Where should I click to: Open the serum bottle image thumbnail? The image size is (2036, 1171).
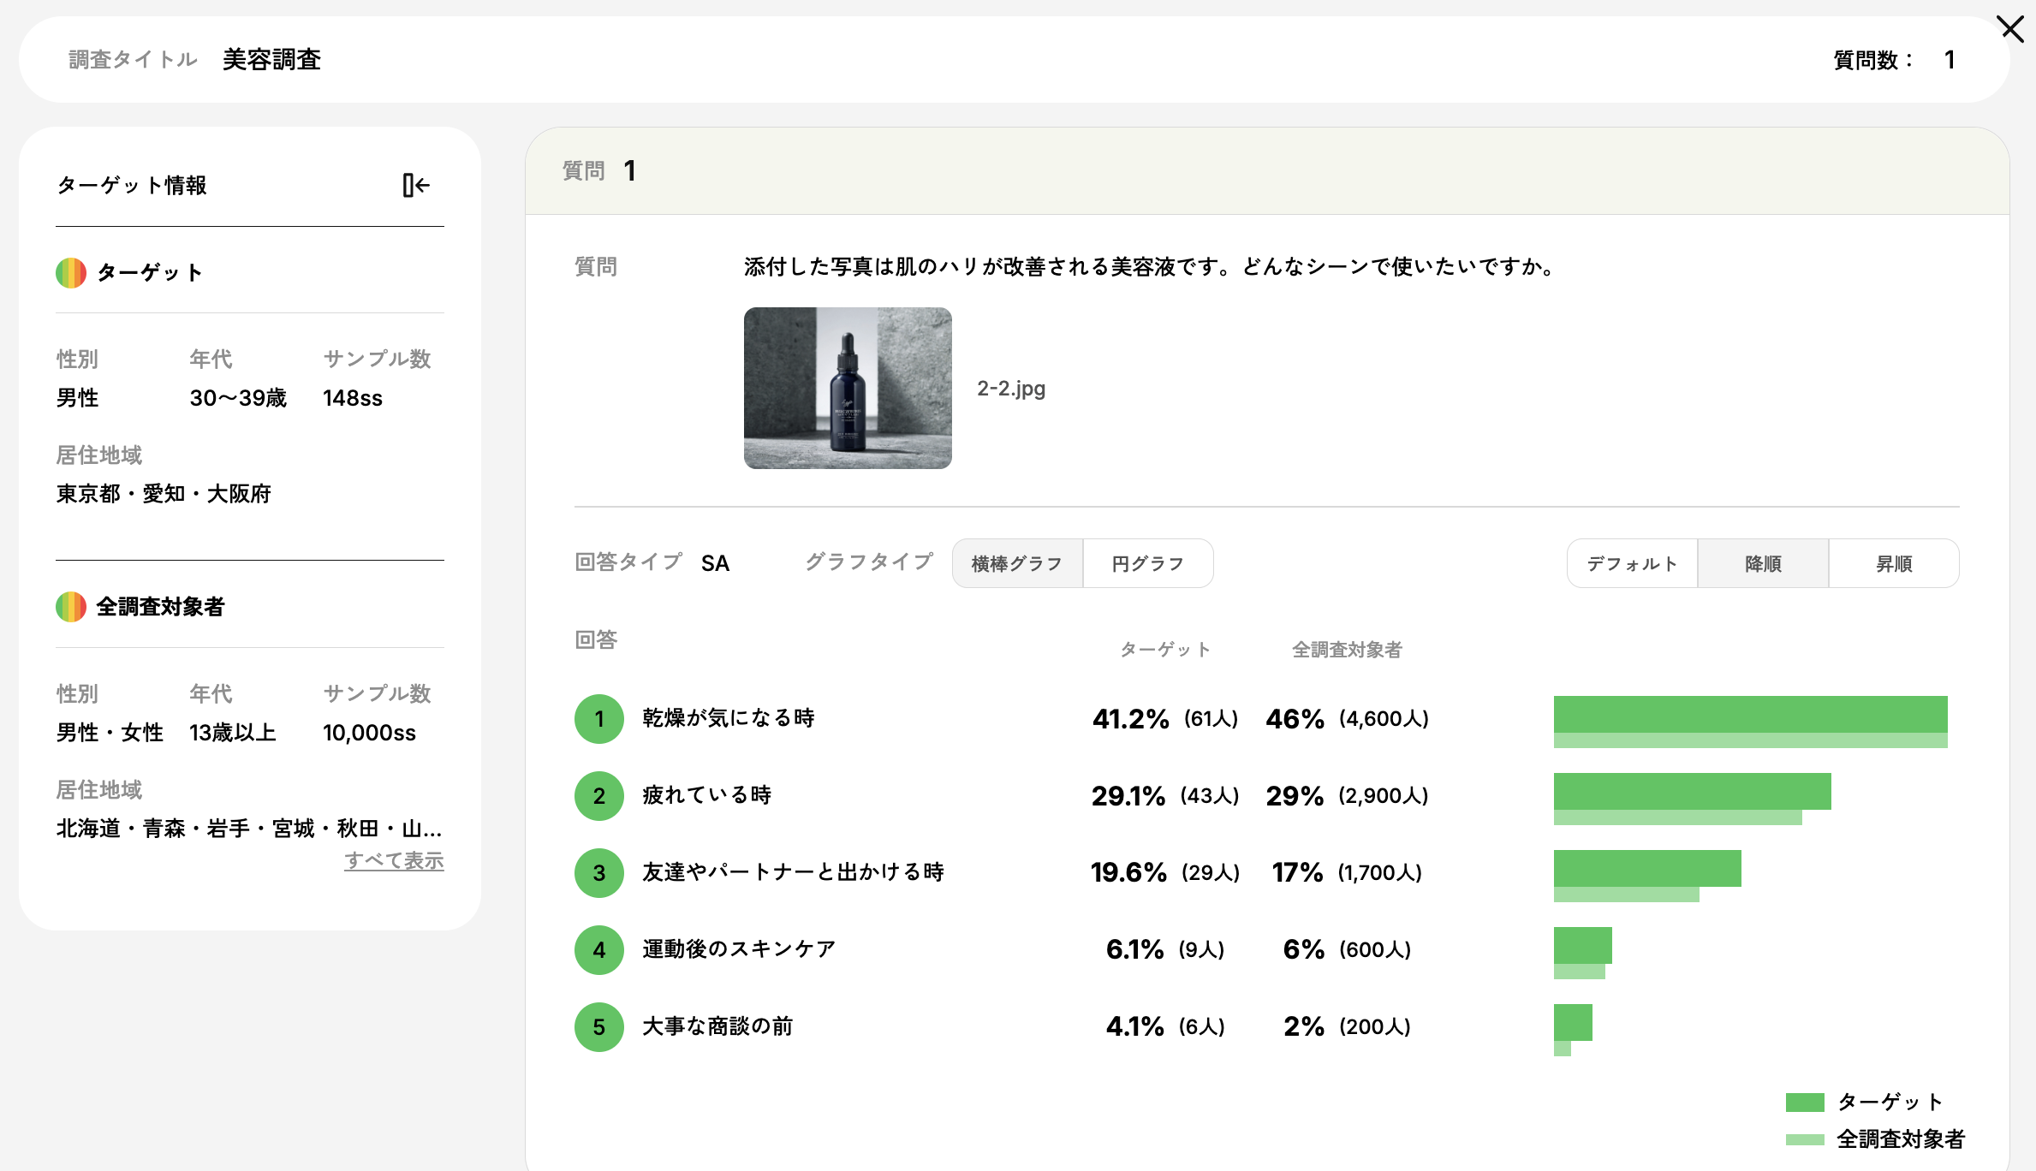pyautogui.click(x=848, y=388)
